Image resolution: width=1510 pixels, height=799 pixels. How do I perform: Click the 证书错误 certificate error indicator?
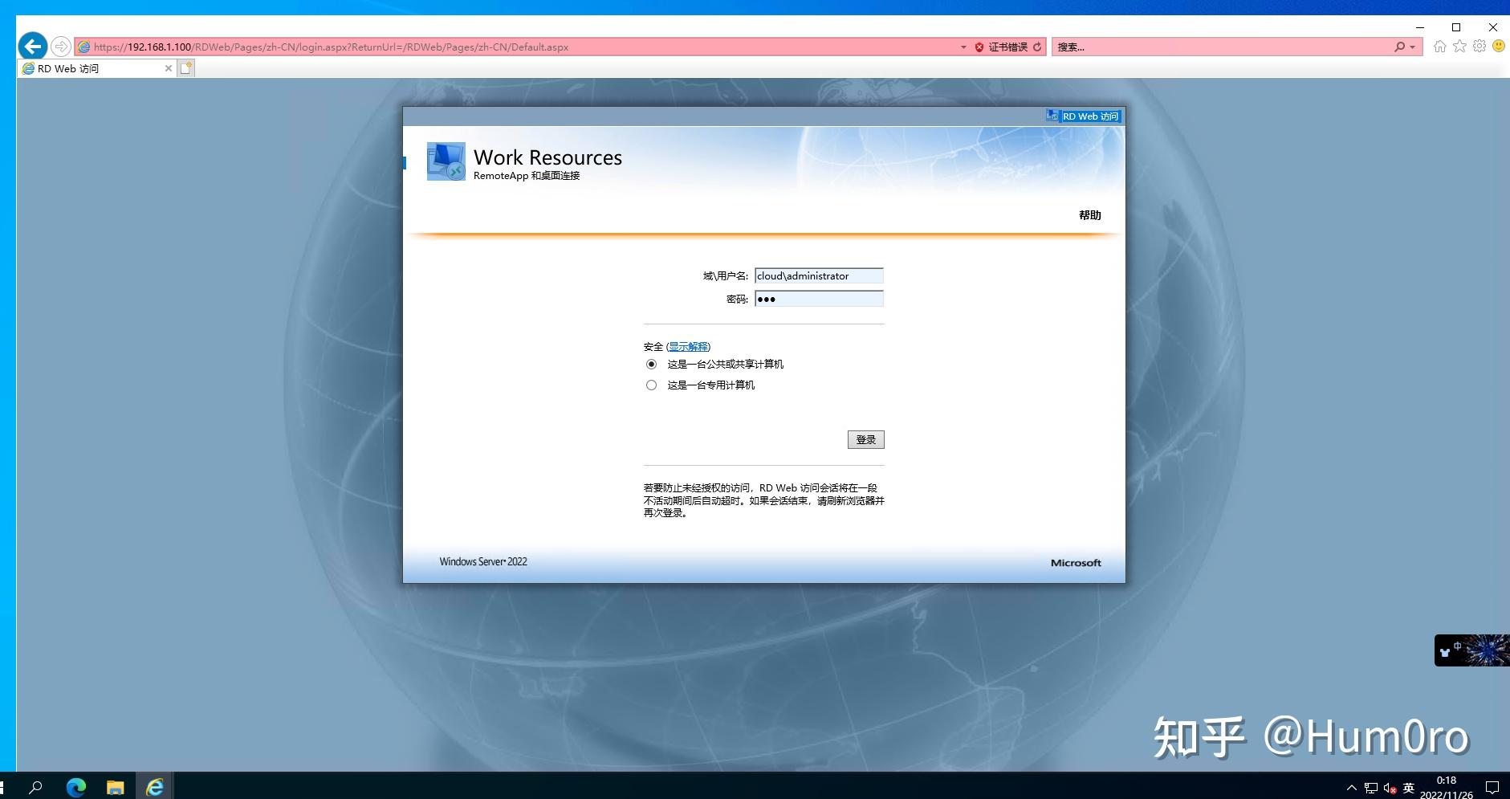(1002, 46)
